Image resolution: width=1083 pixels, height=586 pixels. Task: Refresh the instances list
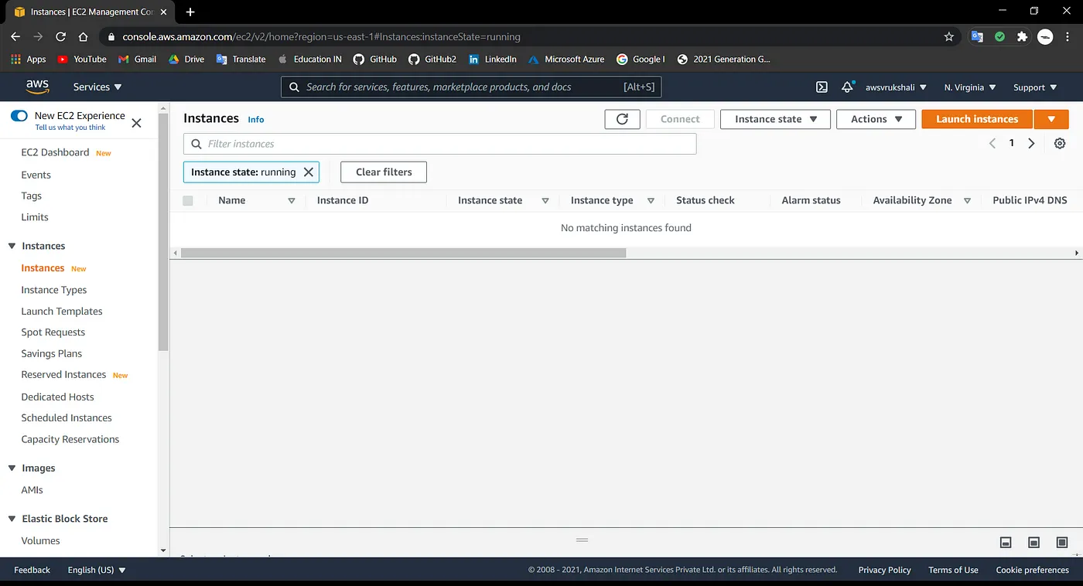coord(622,119)
